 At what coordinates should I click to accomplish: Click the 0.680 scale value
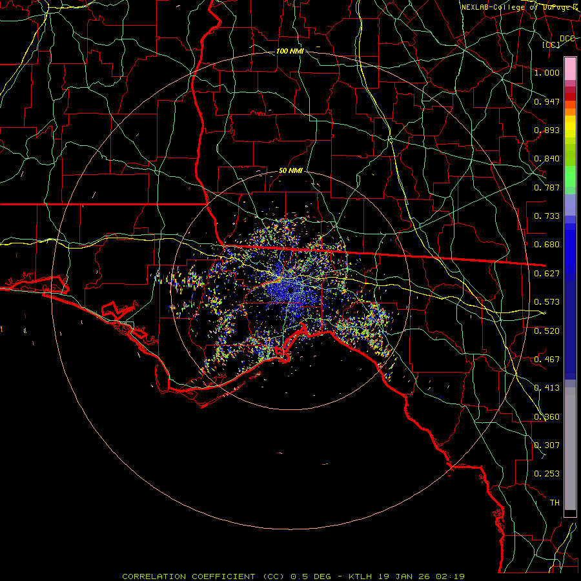pyautogui.click(x=547, y=245)
